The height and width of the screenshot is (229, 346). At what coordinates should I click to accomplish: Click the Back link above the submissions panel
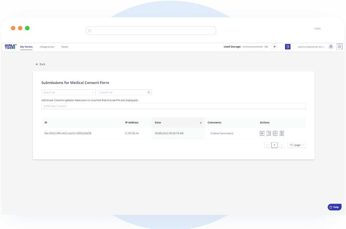pyautogui.click(x=40, y=64)
